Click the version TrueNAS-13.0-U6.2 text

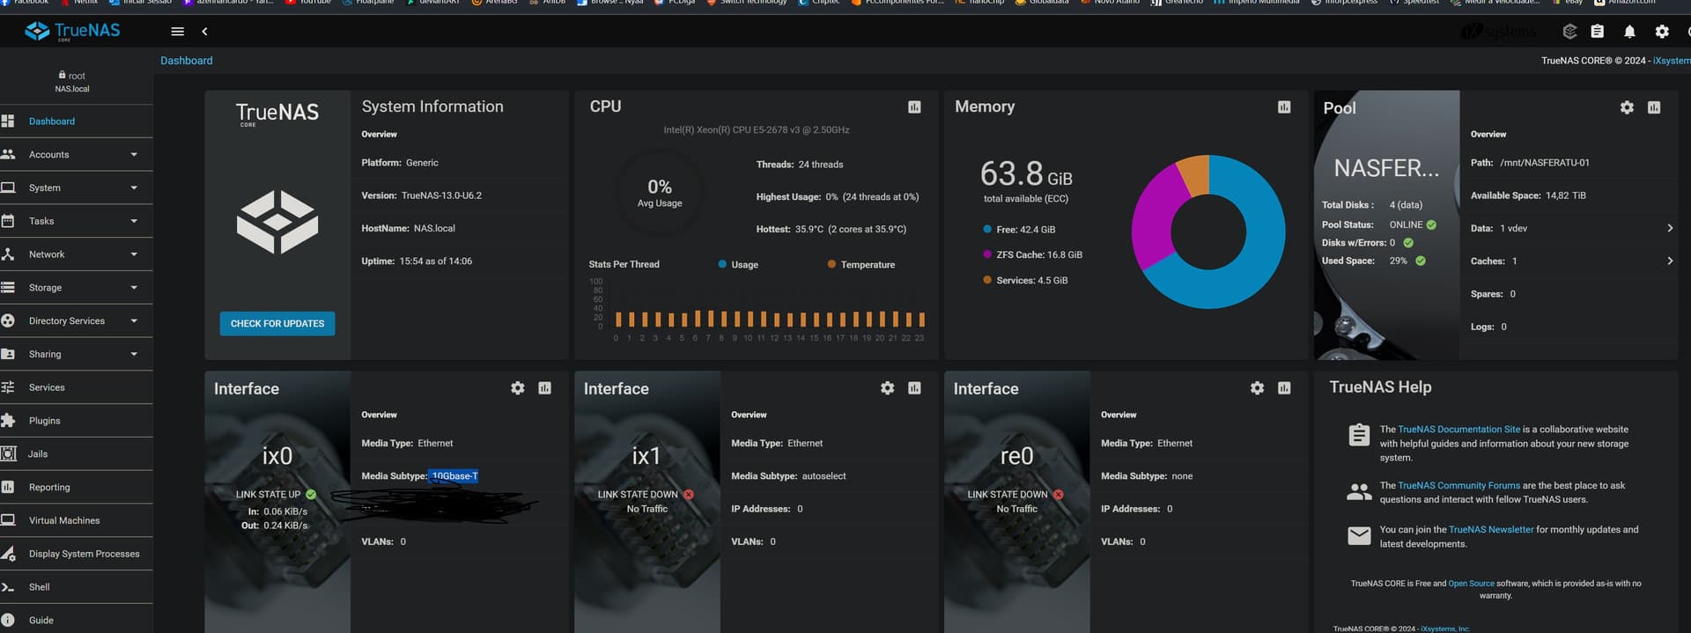pyautogui.click(x=441, y=195)
